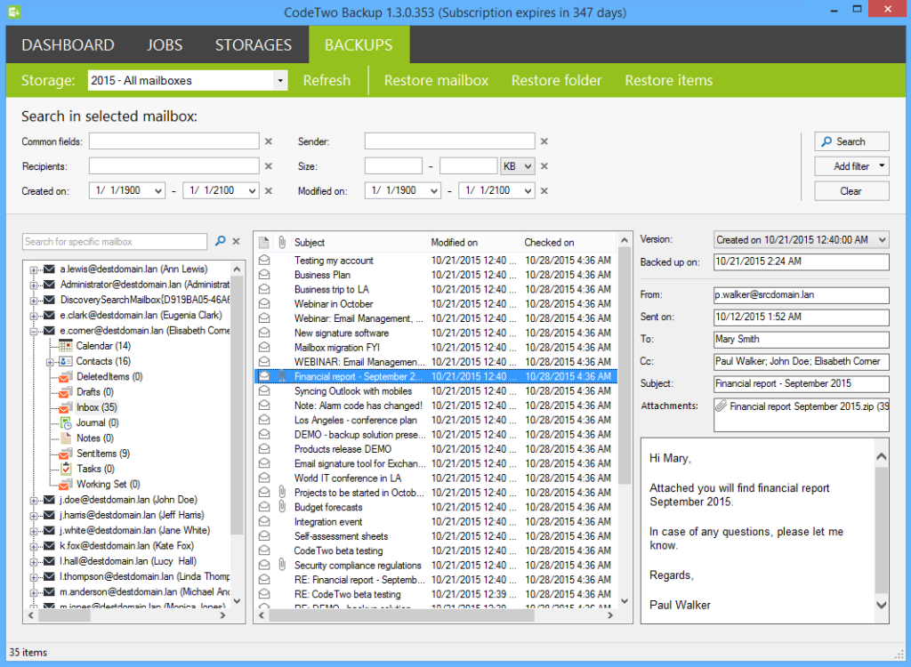The image size is (911, 667).
Task: Click envelope icon beside Financial report message
Action: (262, 375)
